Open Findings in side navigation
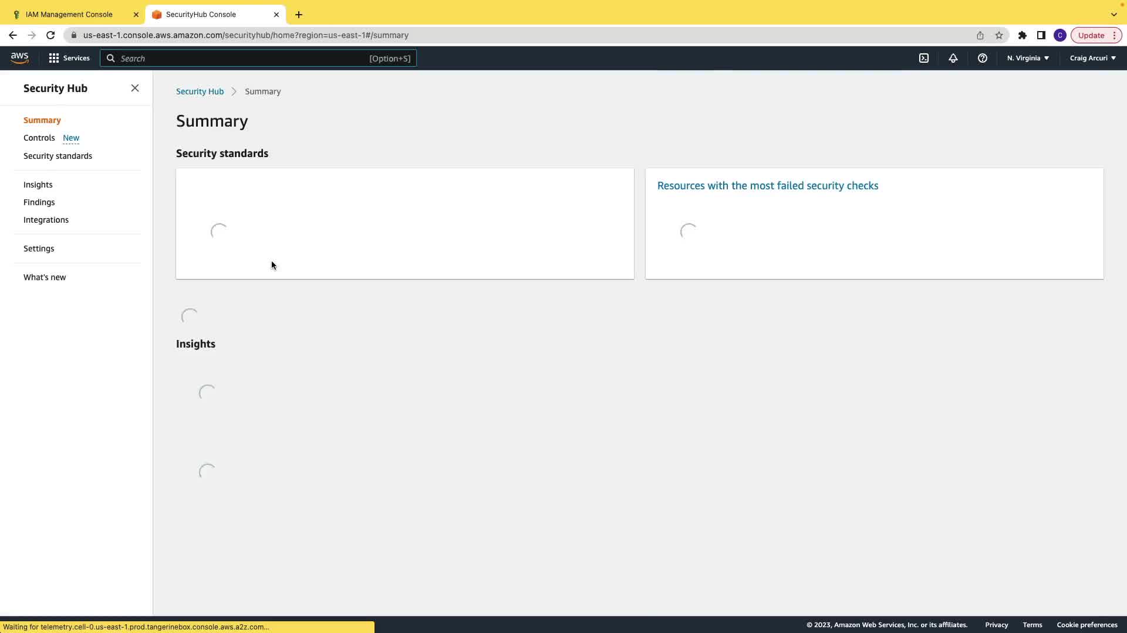This screenshot has width=1127, height=633. [x=39, y=202]
